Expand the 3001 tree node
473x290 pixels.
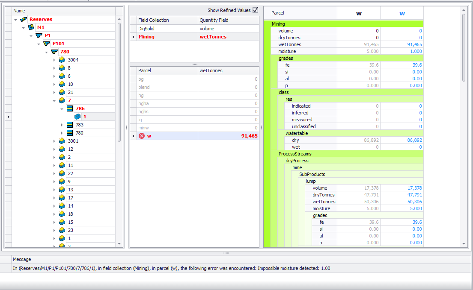click(x=54, y=141)
